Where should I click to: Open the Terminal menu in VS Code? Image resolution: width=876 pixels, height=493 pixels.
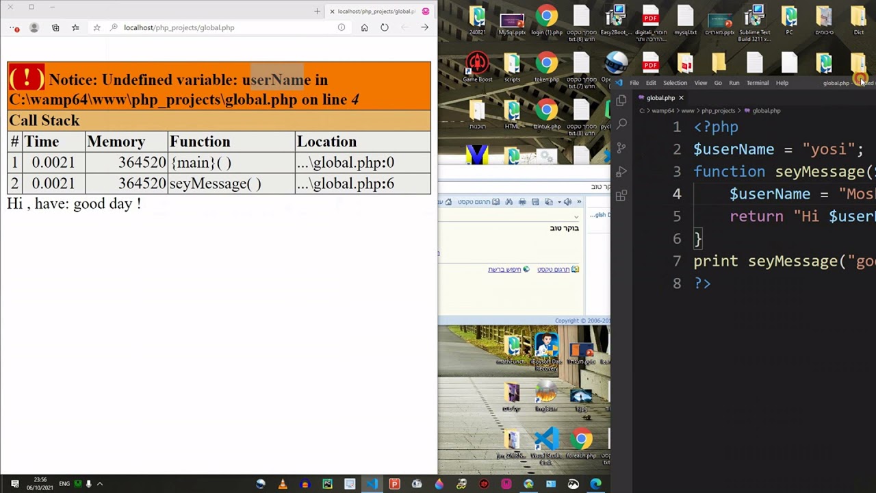tap(758, 83)
